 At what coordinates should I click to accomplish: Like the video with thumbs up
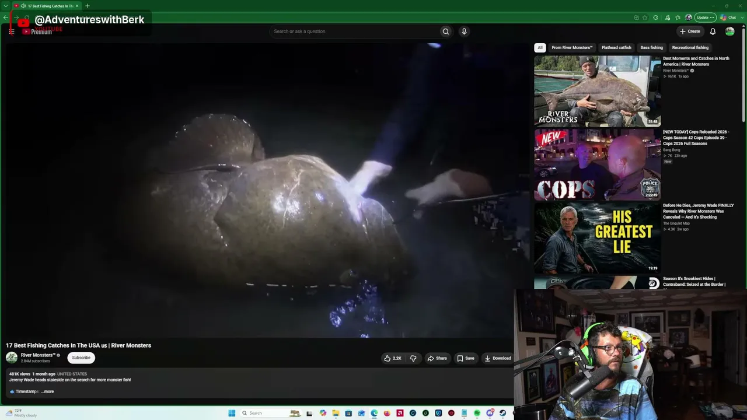pos(393,358)
